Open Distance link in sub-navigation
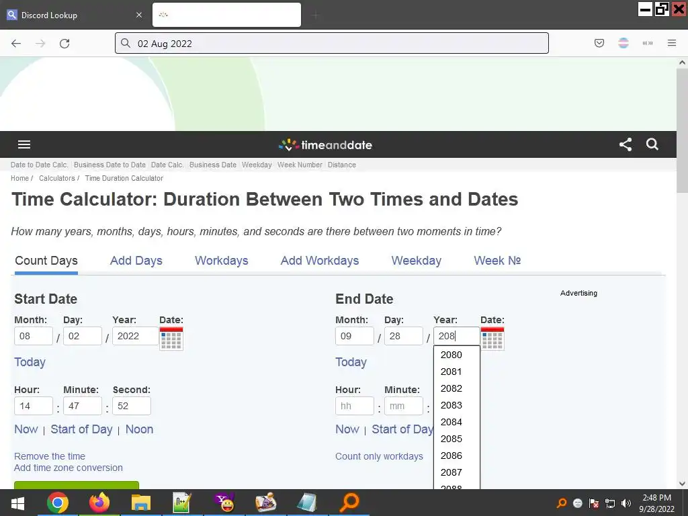Viewport: 688px width, 516px height. [342, 165]
